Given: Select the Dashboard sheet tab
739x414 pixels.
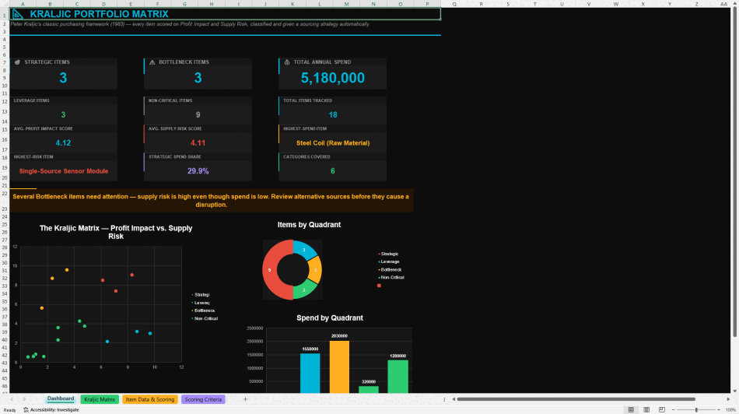Looking at the screenshot, I should click(61, 399).
